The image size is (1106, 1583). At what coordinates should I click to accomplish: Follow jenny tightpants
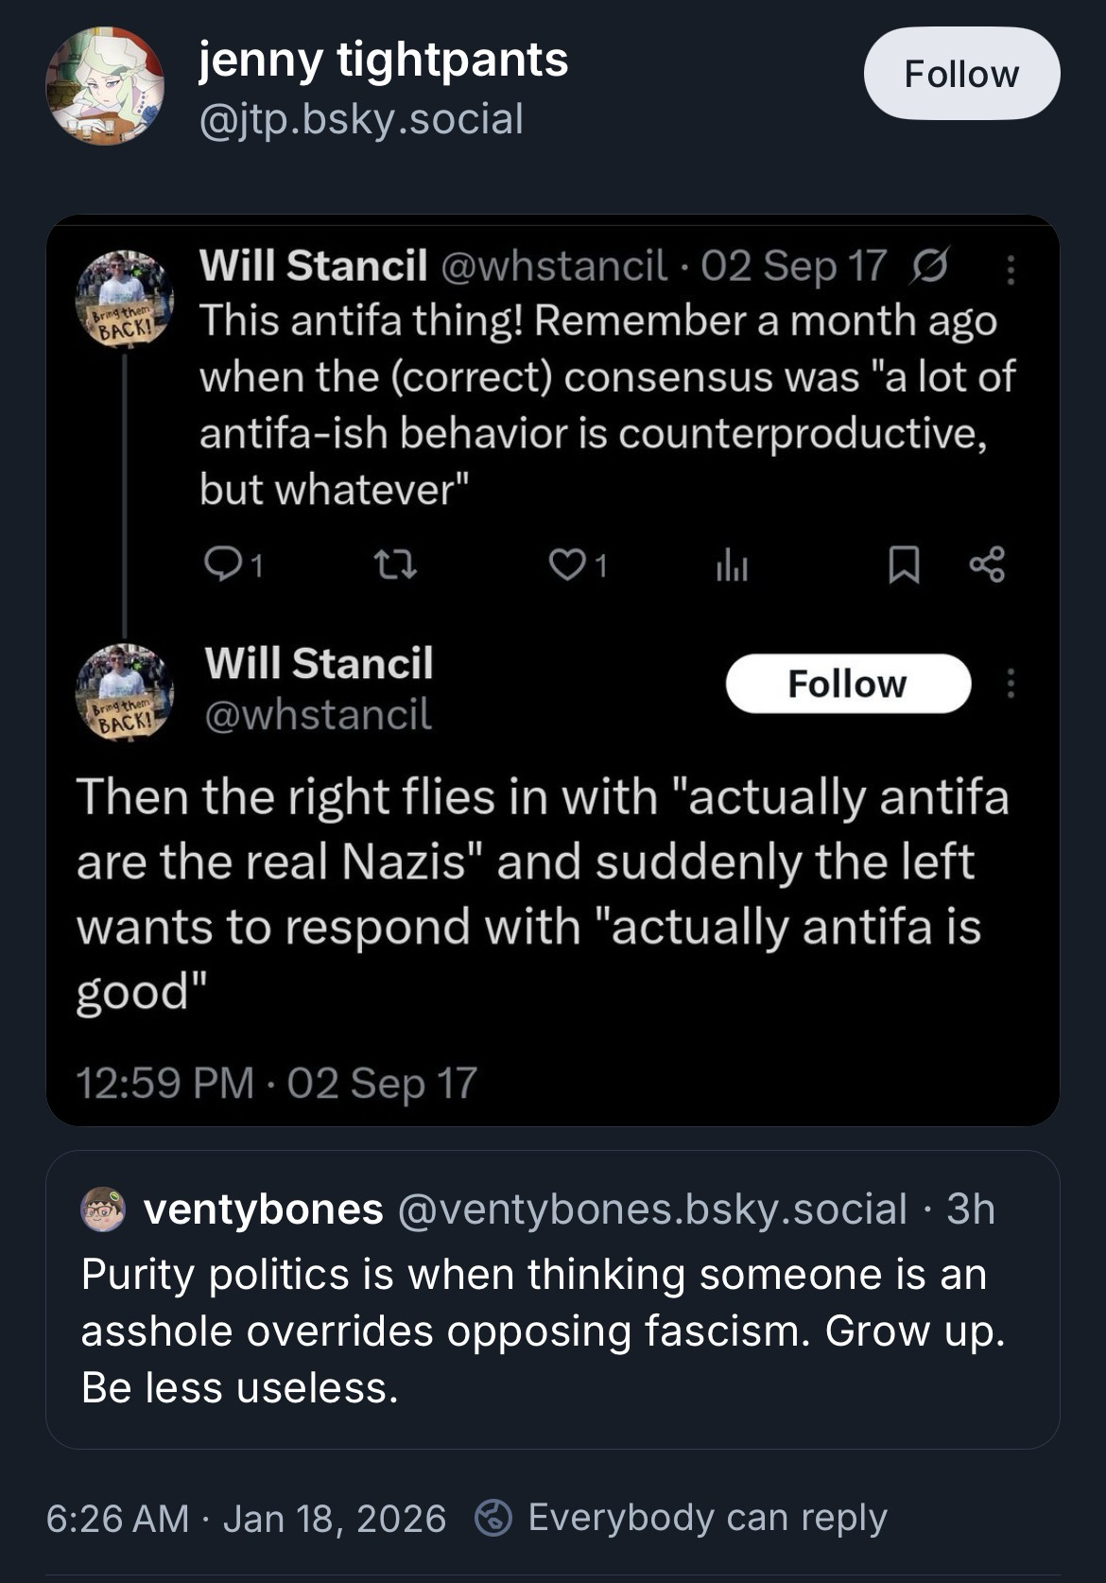[961, 74]
